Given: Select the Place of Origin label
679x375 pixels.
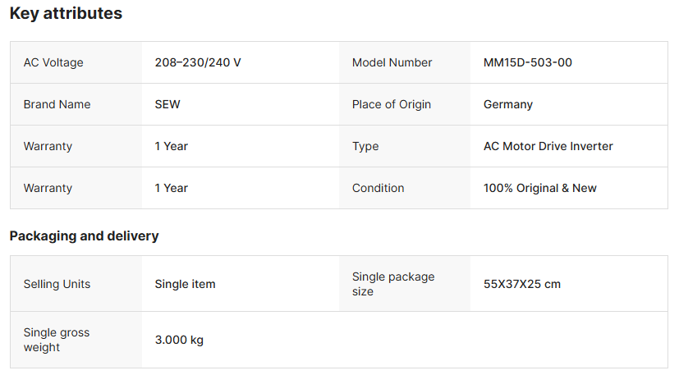Looking at the screenshot, I should click(x=391, y=104).
